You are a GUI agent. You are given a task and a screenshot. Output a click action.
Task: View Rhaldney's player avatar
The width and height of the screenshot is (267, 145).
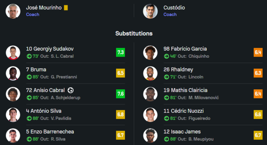(x=150, y=73)
